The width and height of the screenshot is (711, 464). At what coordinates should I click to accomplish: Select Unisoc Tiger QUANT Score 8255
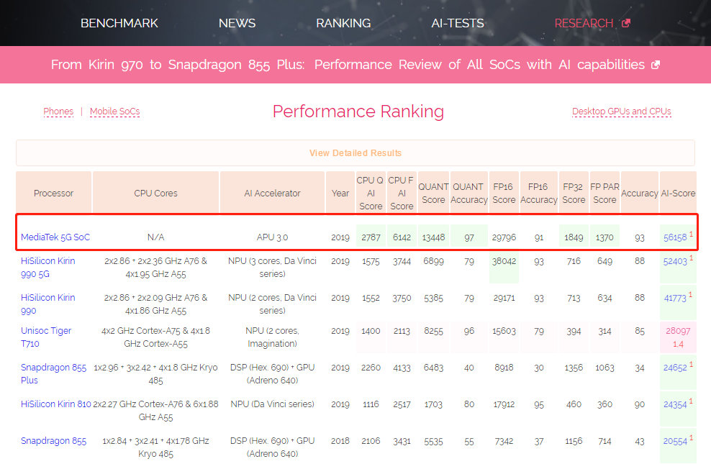click(433, 331)
